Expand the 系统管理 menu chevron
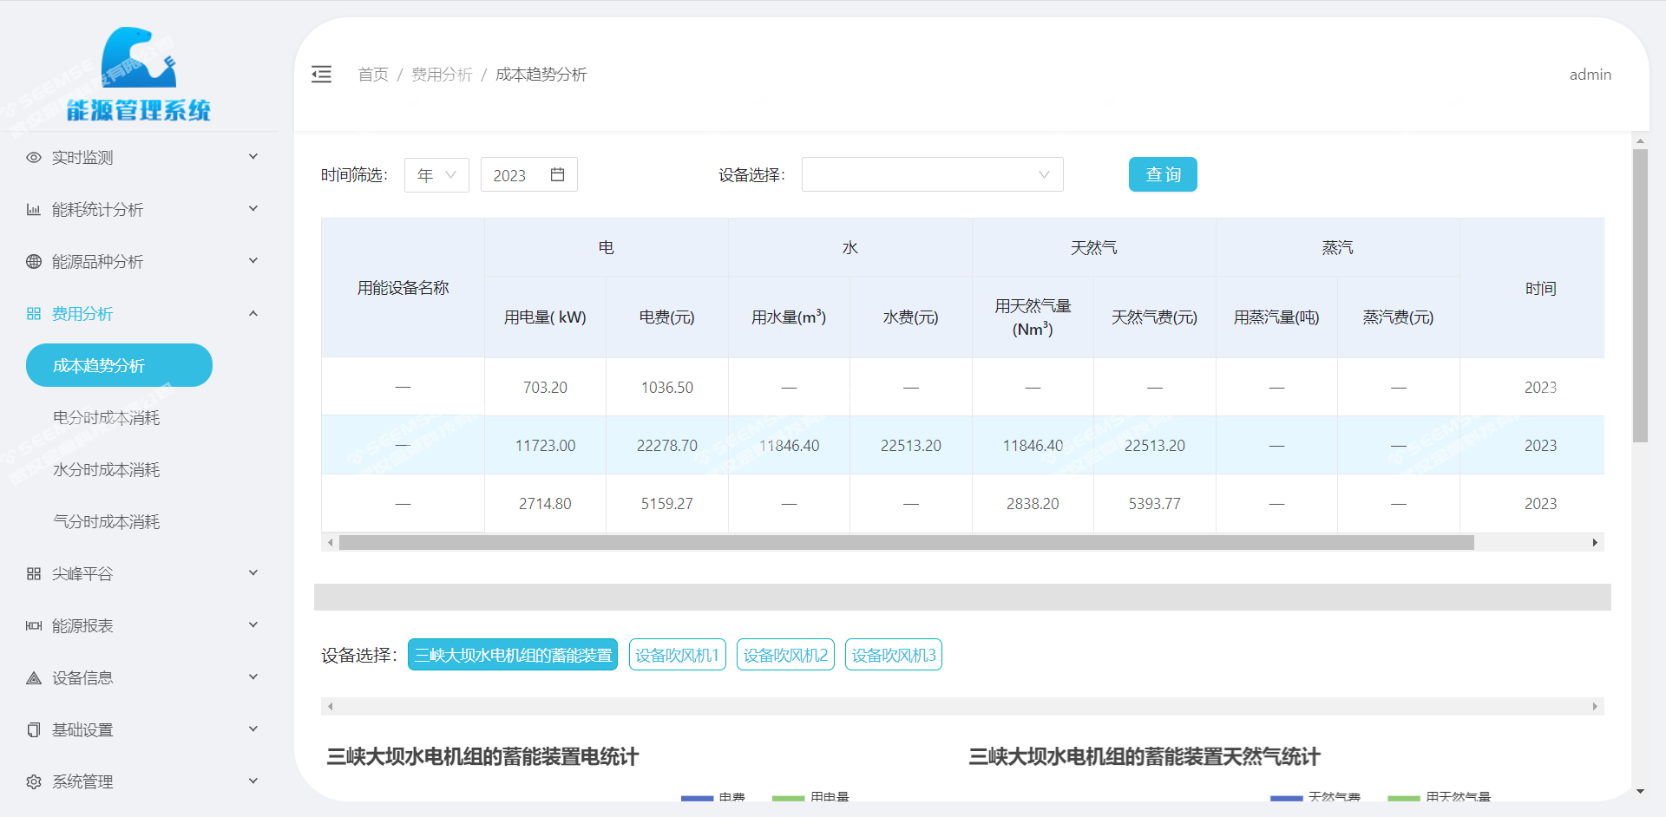This screenshot has width=1666, height=817. (x=253, y=781)
